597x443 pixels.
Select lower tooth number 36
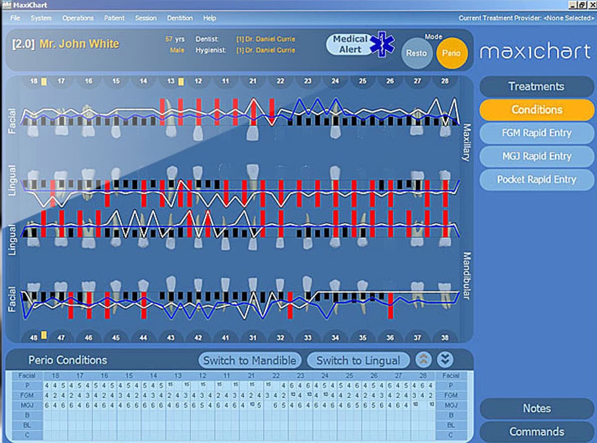click(x=390, y=338)
